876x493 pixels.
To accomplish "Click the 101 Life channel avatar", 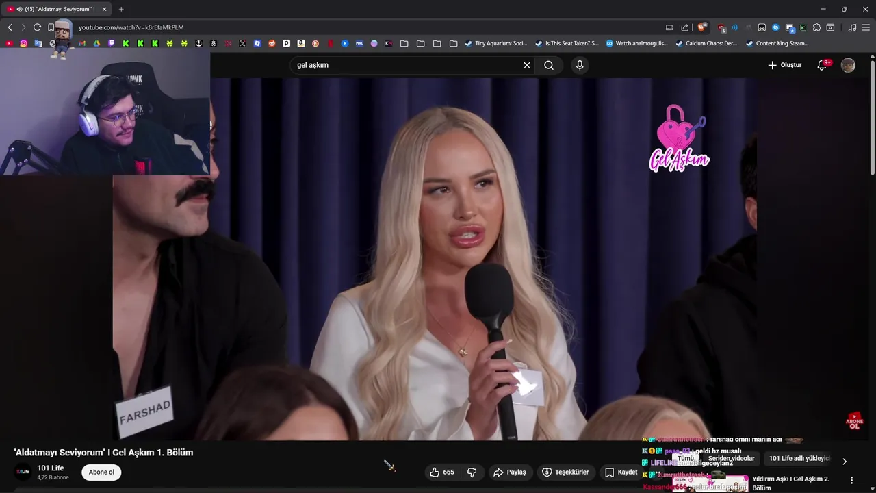I will (x=23, y=472).
